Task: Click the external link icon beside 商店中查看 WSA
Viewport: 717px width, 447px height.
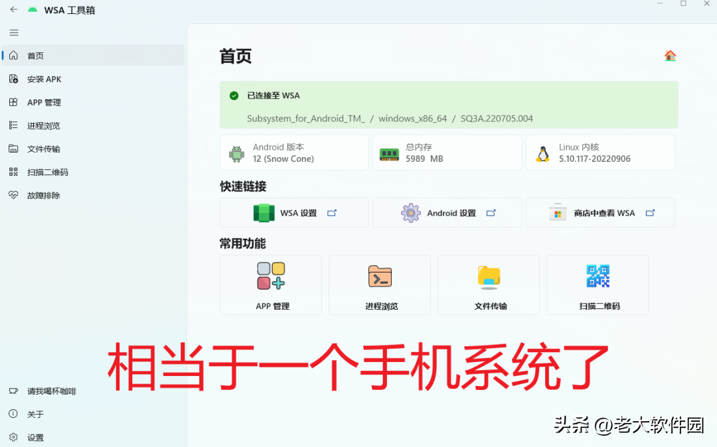Action: pos(650,213)
